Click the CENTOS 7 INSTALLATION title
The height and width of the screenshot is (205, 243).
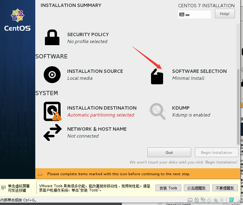206,6
